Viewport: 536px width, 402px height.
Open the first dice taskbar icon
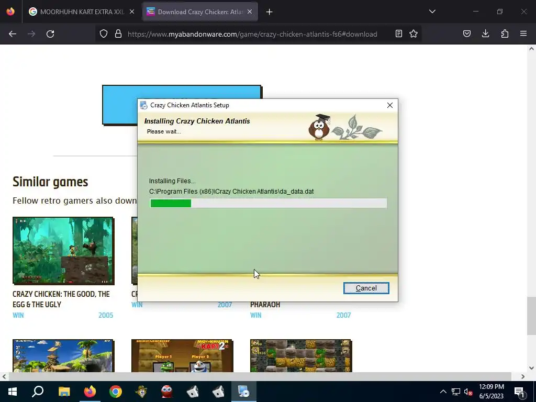pyautogui.click(x=193, y=392)
